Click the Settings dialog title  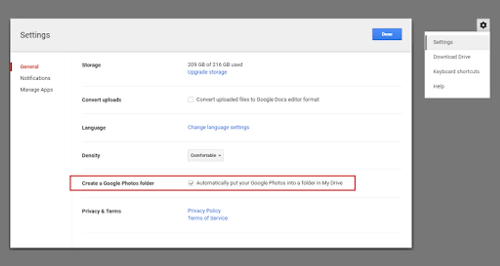(x=35, y=35)
